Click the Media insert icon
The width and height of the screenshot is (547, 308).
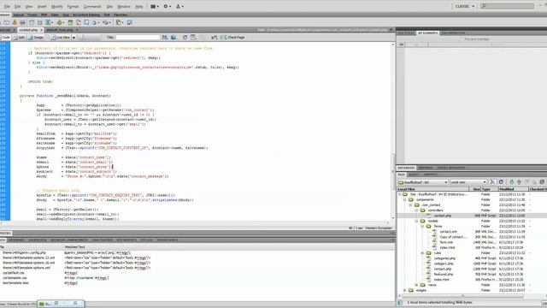pos(60,22)
